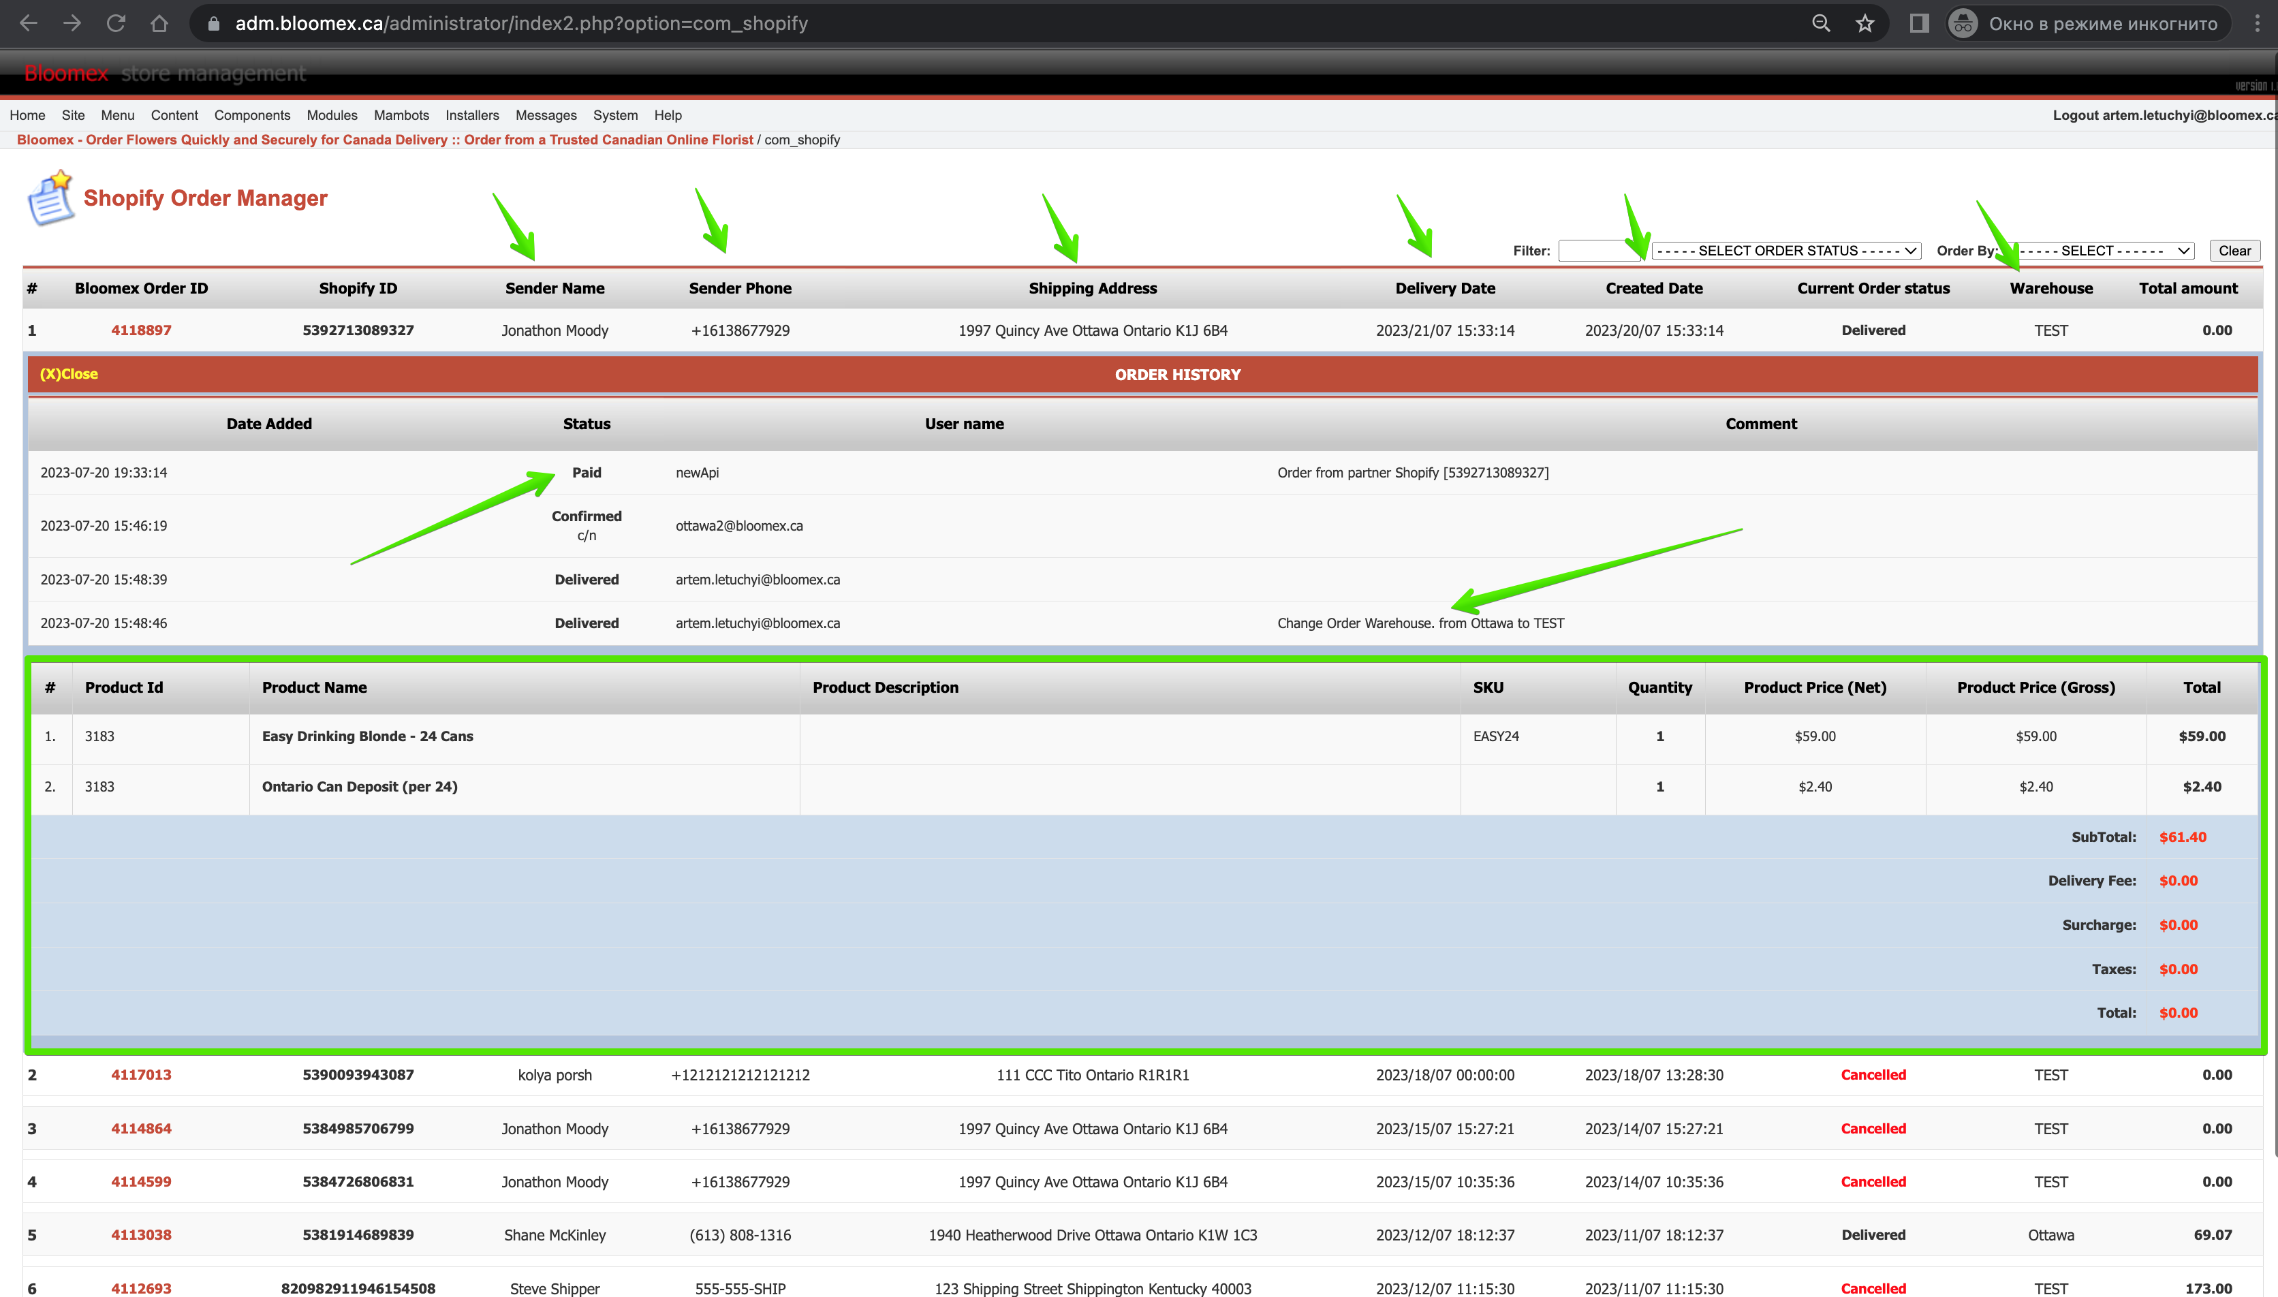Viewport: 2278px width, 1297px height.
Task: Click the 'Change Order Warehouse' history comment
Action: tap(1420, 623)
